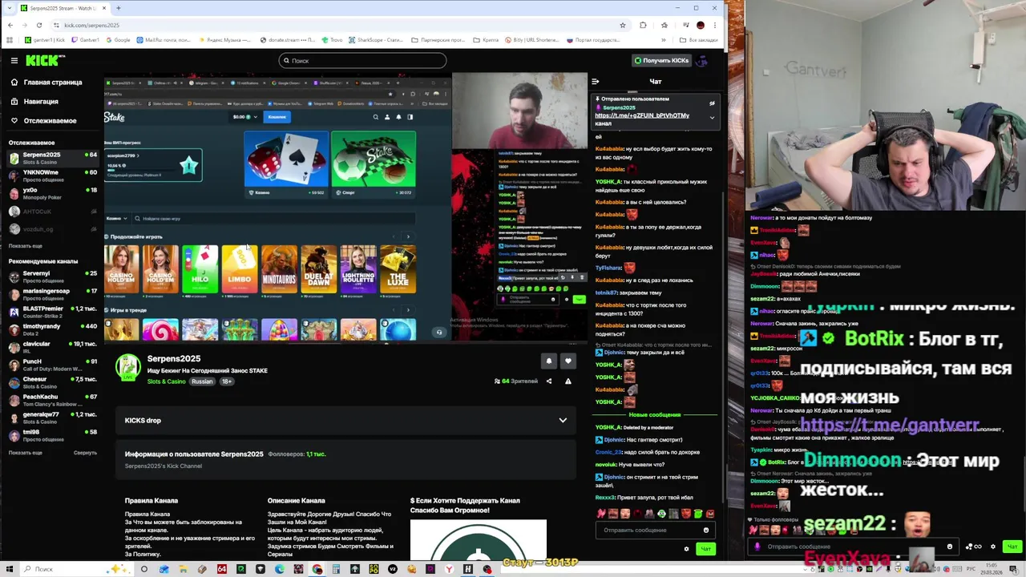
Task: Expand the KICKS drop panel
Action: pos(563,420)
